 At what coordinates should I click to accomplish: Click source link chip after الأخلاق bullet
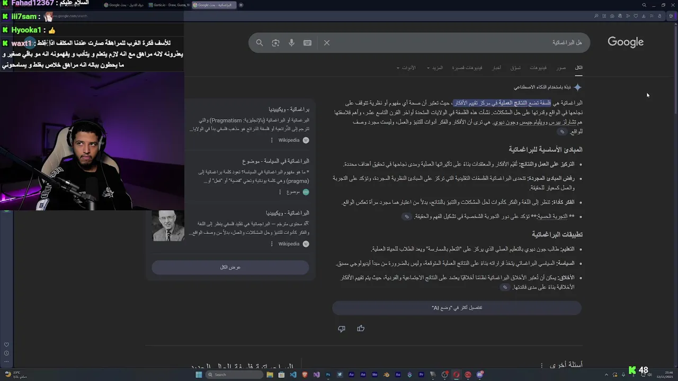[505, 287]
